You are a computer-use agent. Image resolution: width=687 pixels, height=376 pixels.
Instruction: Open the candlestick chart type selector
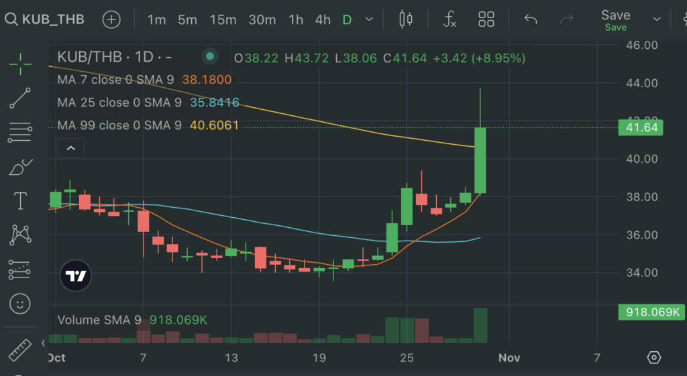pos(406,19)
